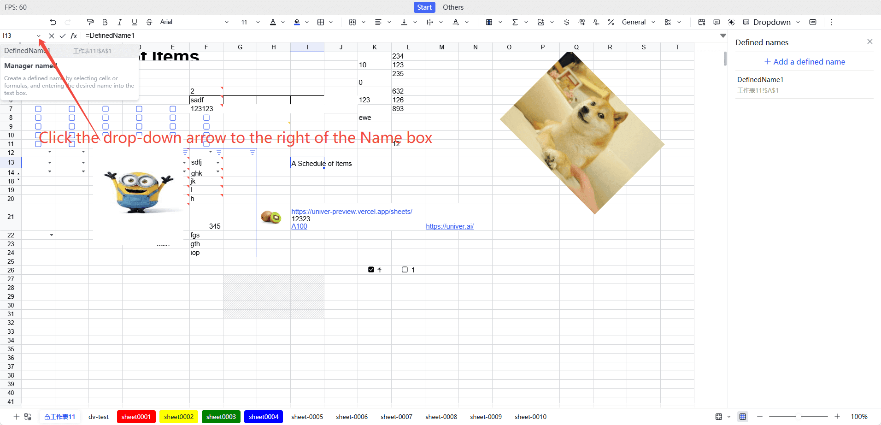
Task: Open the Sum functions icon
Action: [x=515, y=22]
